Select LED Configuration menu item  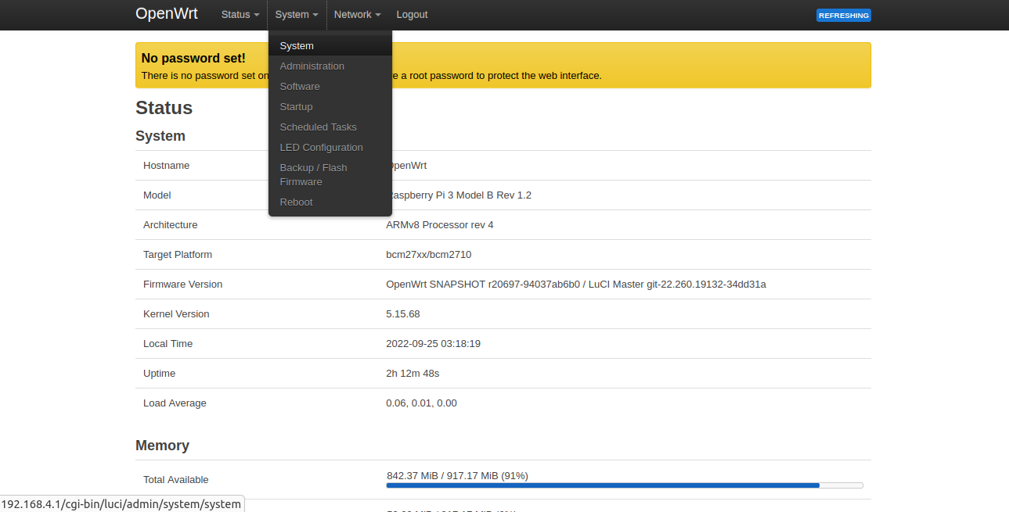[x=330, y=148]
